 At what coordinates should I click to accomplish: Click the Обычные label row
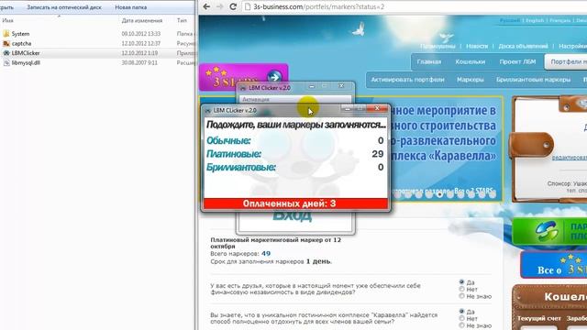pos(228,140)
